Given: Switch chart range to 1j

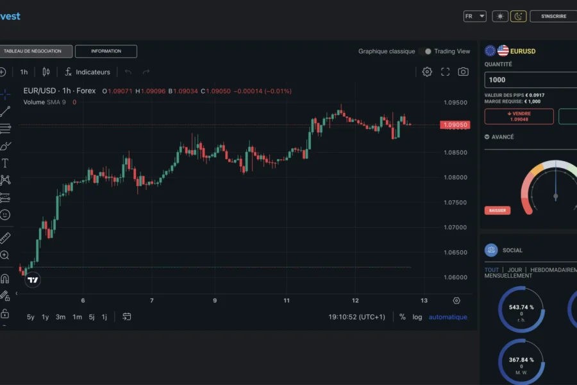Looking at the screenshot, I should pos(104,317).
